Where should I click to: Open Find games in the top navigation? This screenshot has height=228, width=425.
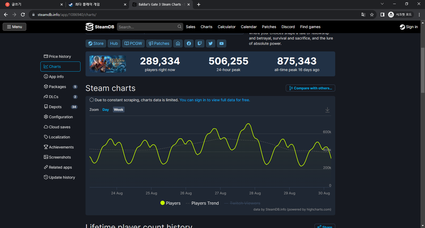pyautogui.click(x=310, y=27)
